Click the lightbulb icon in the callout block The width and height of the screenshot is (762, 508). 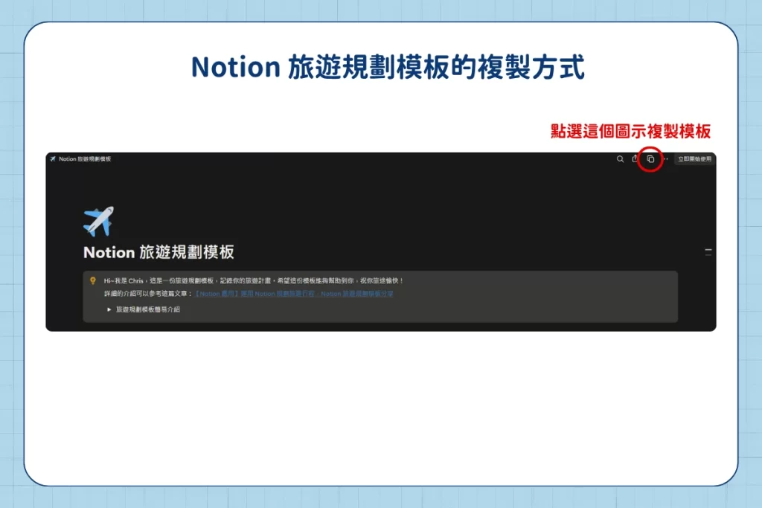[x=91, y=280]
